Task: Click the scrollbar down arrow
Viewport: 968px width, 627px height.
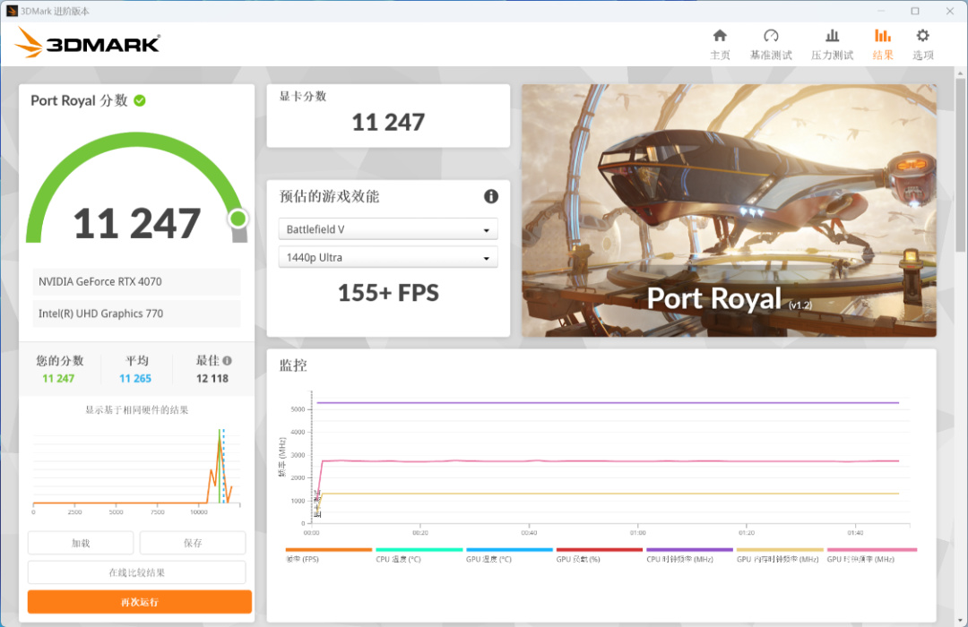Action: point(960,621)
